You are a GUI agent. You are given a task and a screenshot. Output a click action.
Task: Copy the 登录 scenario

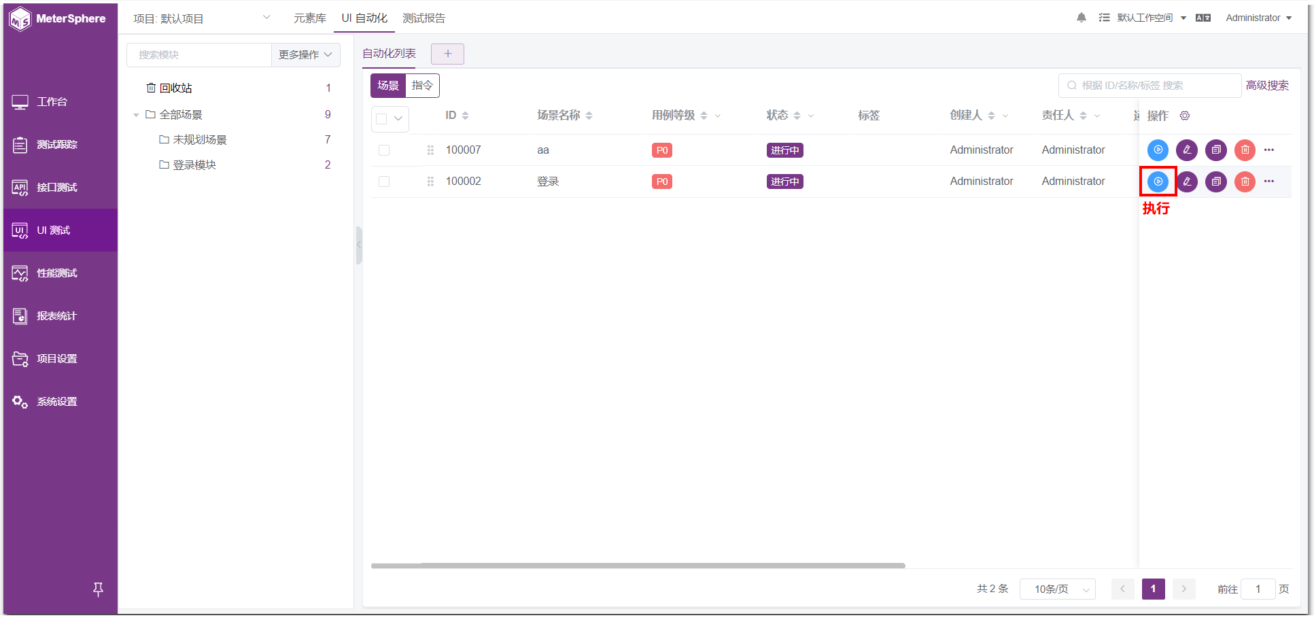[x=1216, y=182]
